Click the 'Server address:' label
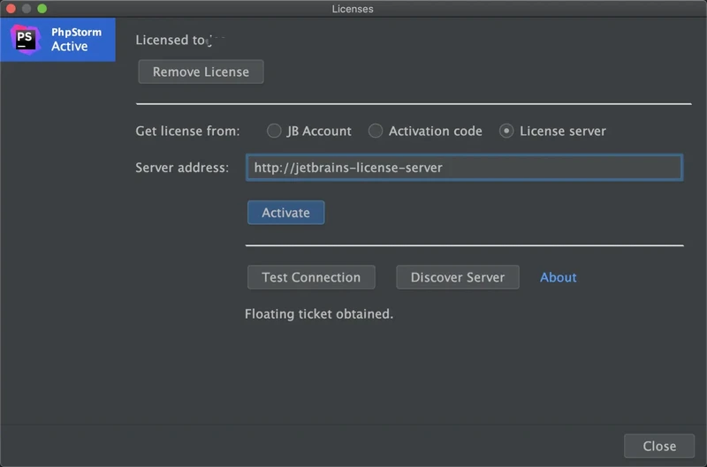707x467 pixels. tap(182, 168)
